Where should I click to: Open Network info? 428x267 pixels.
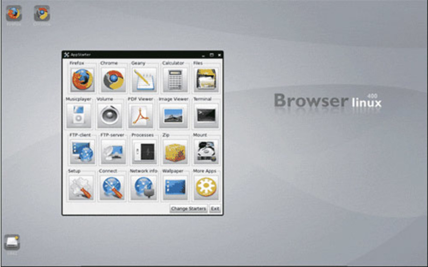pos(143,187)
